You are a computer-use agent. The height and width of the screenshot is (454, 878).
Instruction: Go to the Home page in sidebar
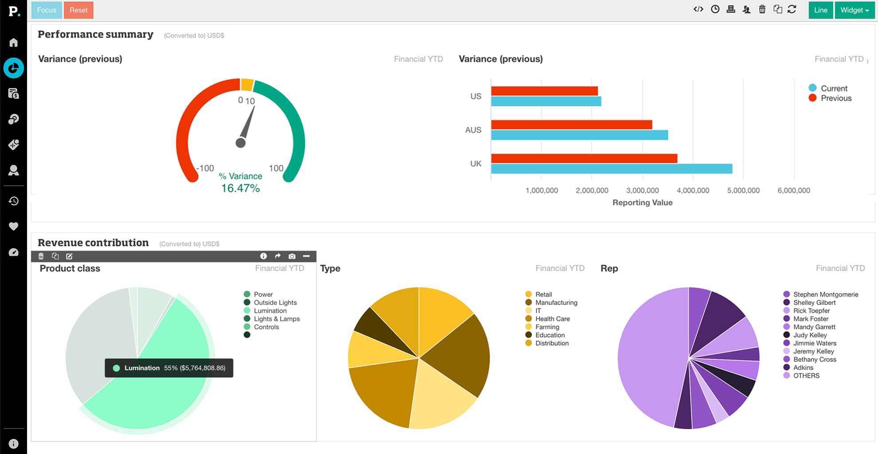[x=14, y=43]
